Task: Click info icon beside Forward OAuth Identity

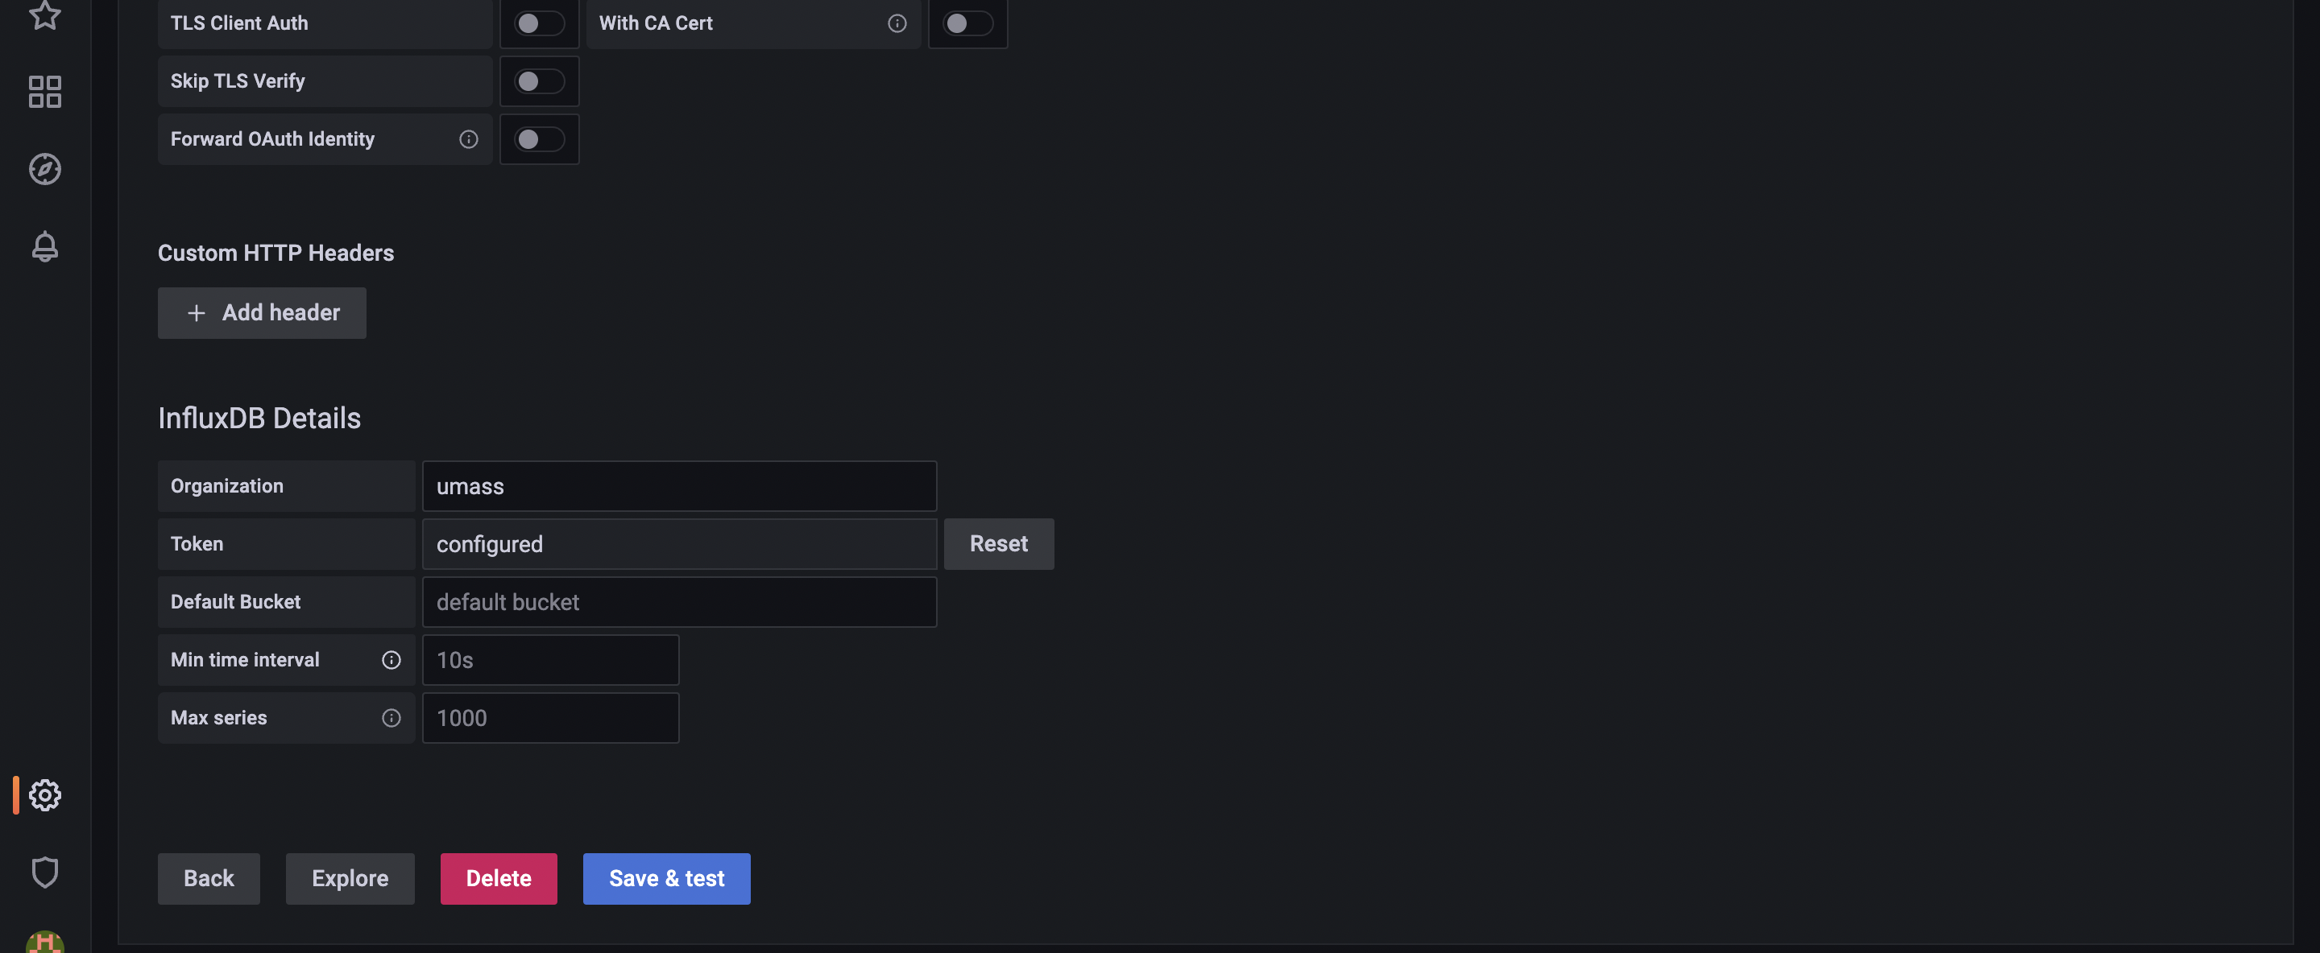Action: [x=468, y=138]
